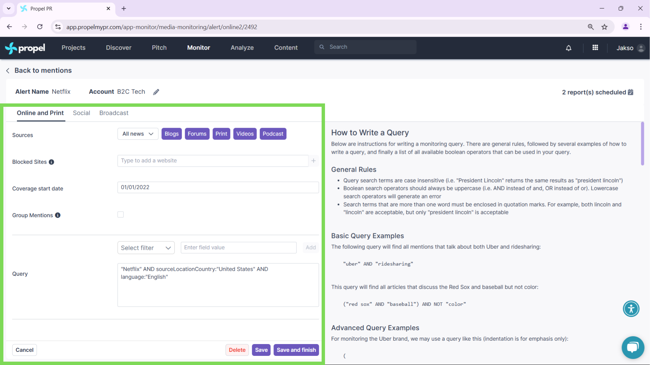Viewport: 650px width, 365px height.
Task: Click inside the Query text area
Action: pyautogui.click(x=218, y=285)
